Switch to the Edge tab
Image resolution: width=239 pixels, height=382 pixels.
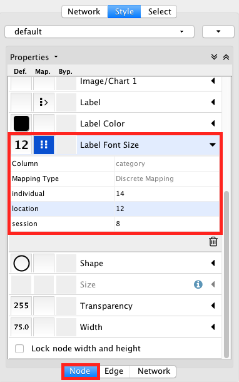click(114, 371)
